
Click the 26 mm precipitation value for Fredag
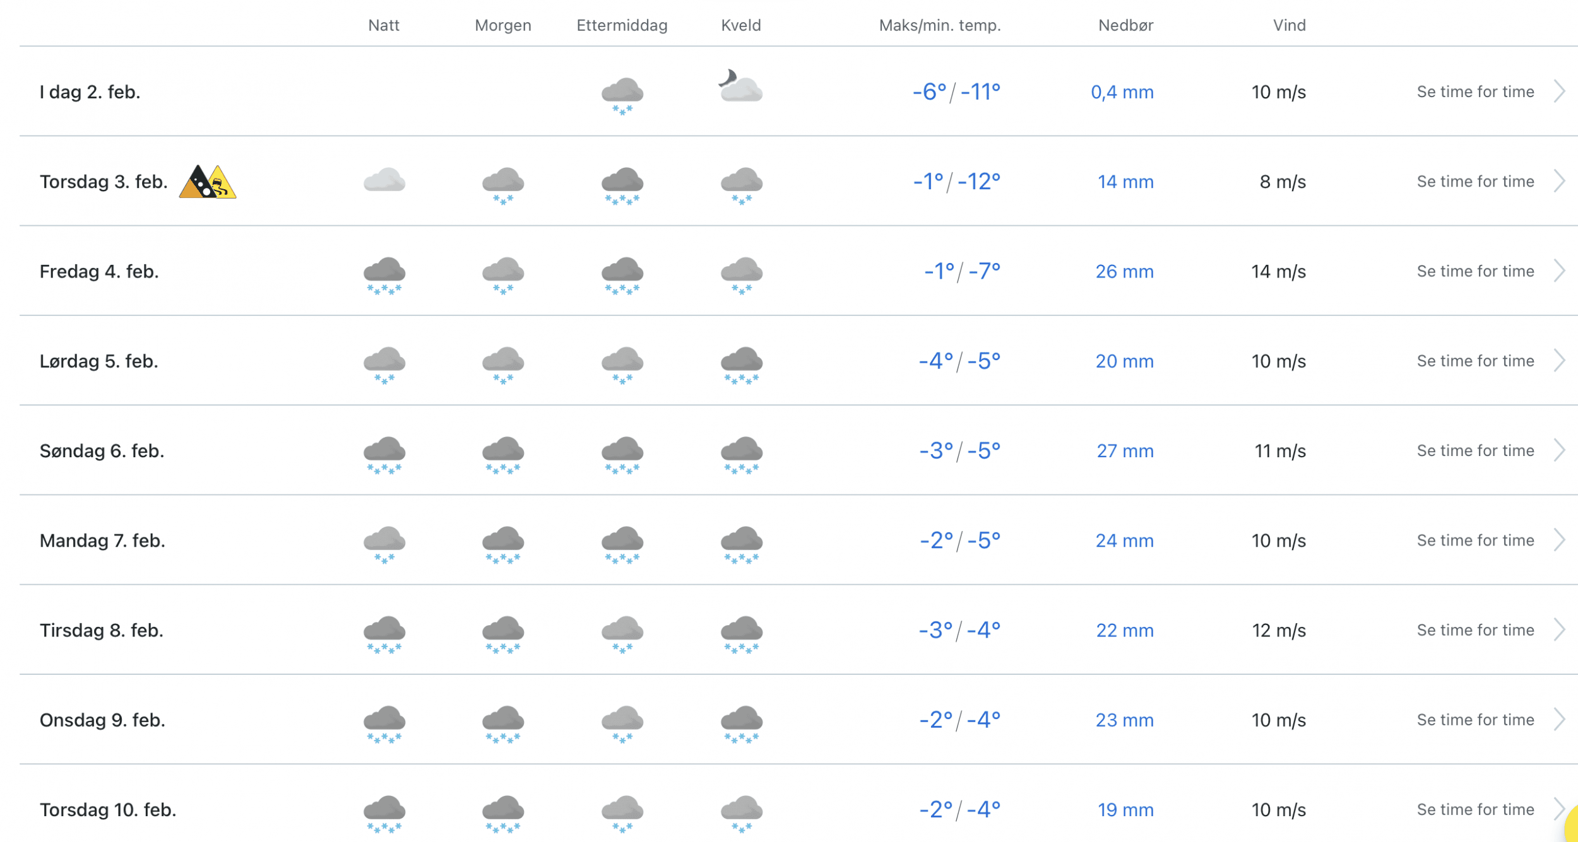(x=1124, y=272)
